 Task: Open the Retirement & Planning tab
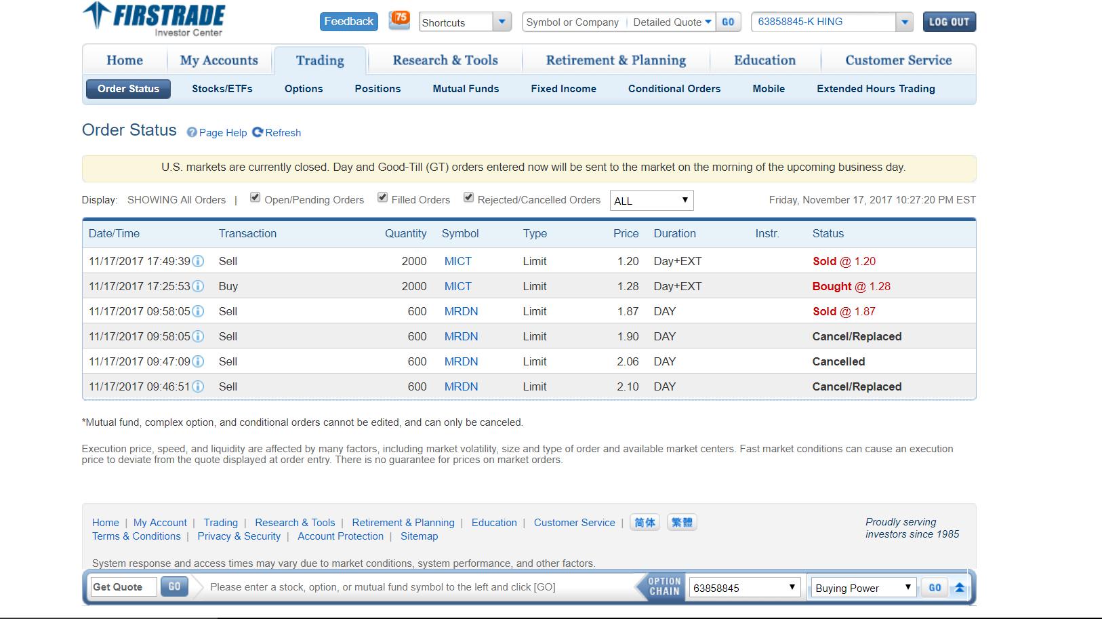coord(616,60)
